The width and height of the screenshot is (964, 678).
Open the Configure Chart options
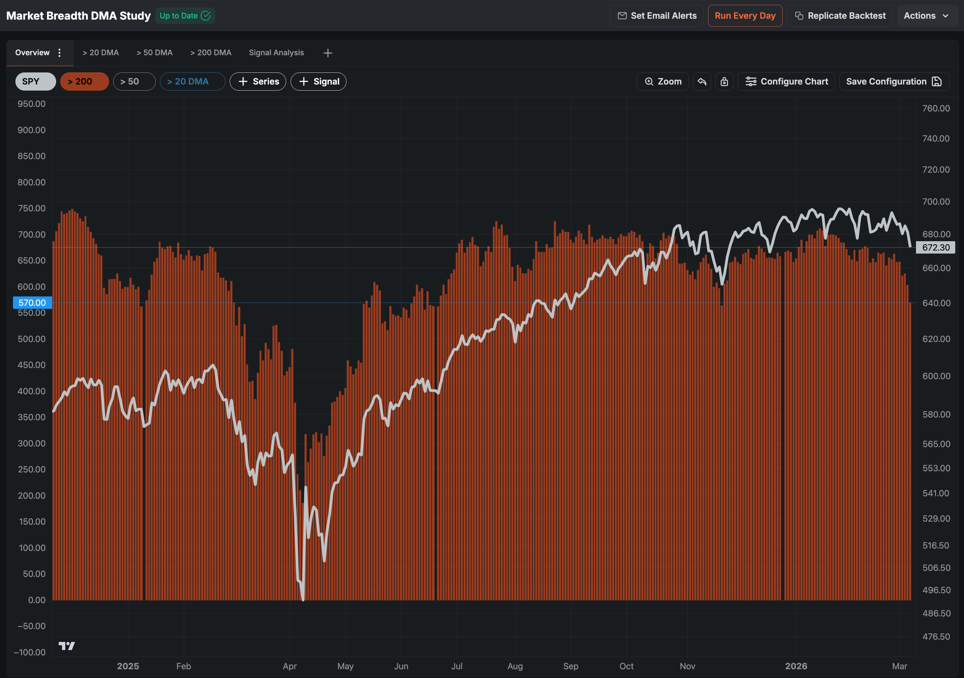point(786,81)
